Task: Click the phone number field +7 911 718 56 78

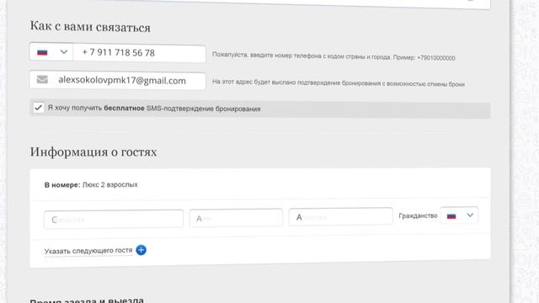Action: coord(139,53)
